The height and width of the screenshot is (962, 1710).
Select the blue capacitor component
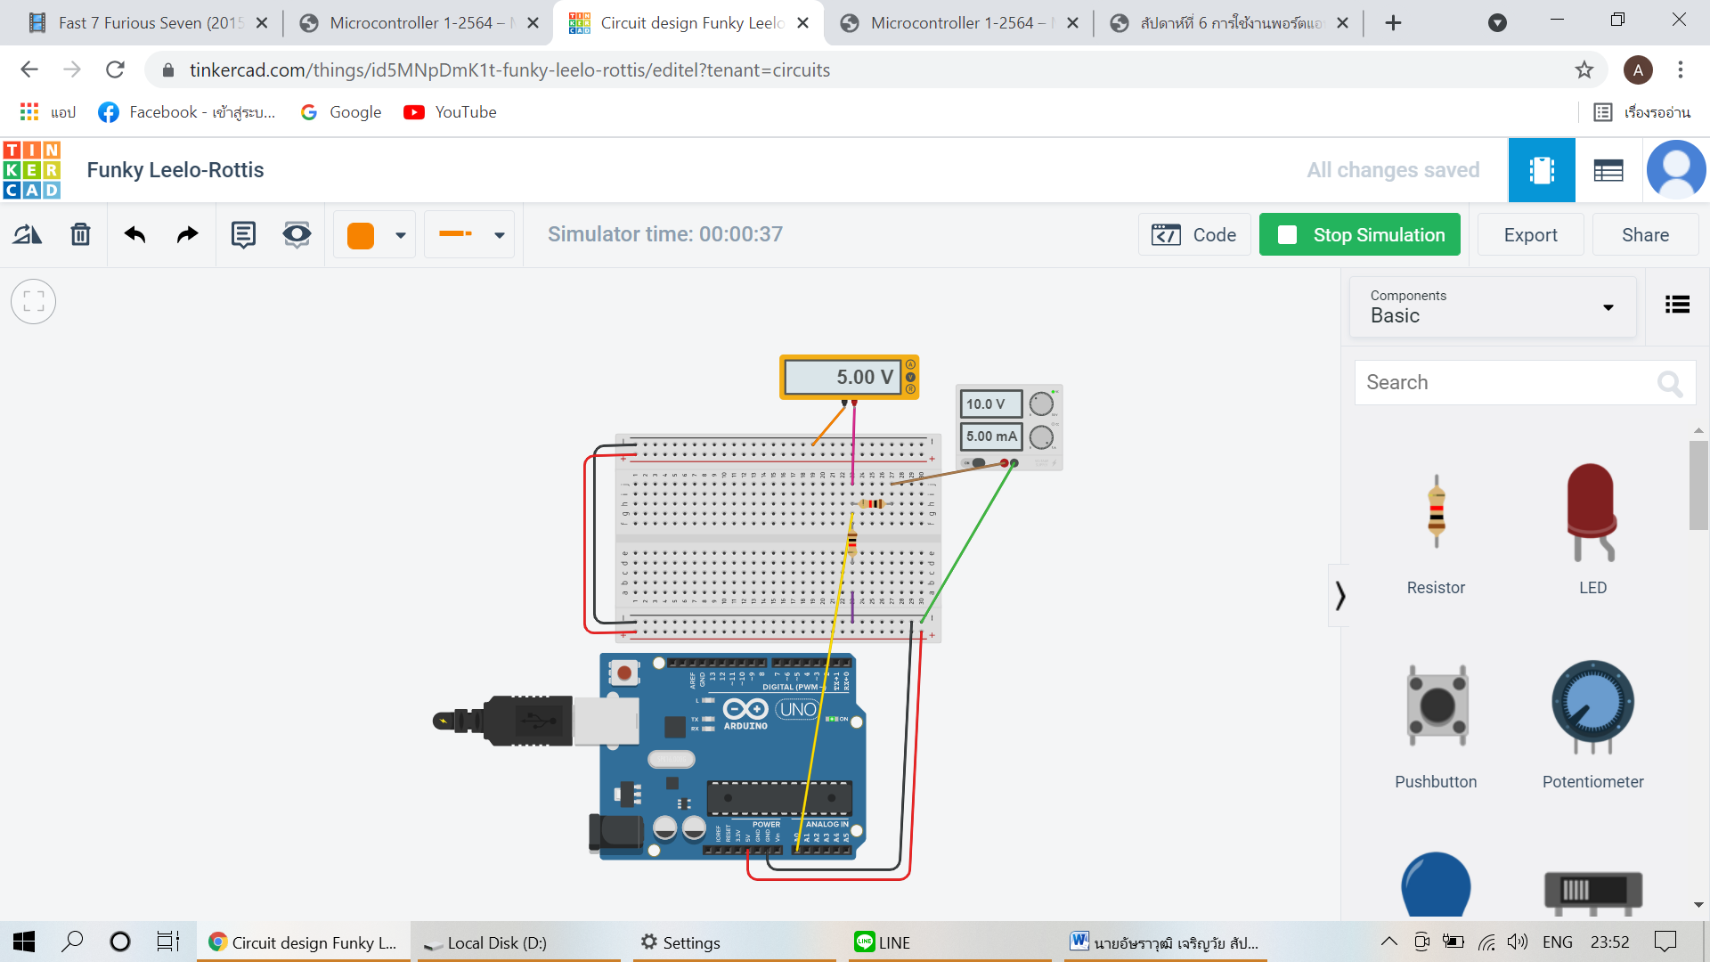point(1436,885)
